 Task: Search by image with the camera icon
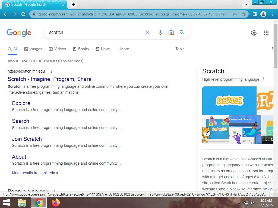(x=171, y=32)
